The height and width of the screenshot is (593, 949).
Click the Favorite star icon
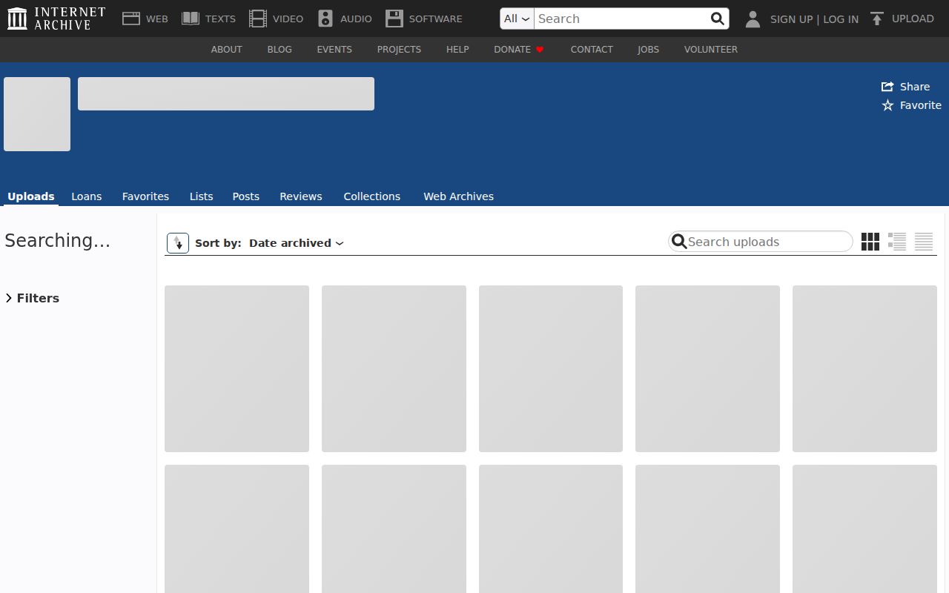tap(887, 105)
